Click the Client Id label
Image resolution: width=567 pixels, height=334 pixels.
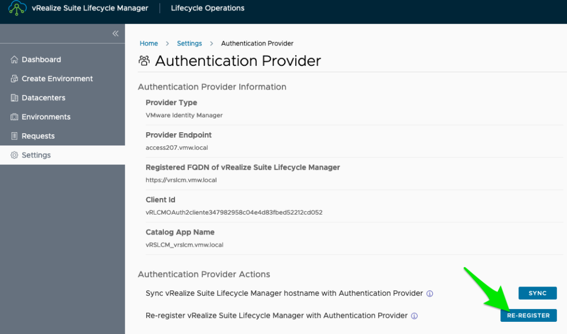coord(161,200)
